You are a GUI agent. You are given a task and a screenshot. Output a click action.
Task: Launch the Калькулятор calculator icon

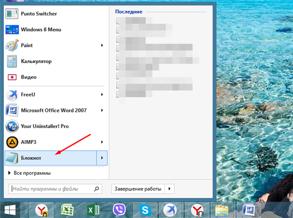click(12, 61)
